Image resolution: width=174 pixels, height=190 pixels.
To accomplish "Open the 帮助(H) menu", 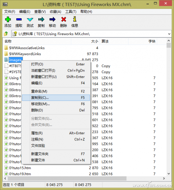I will (x=86, y=12).
